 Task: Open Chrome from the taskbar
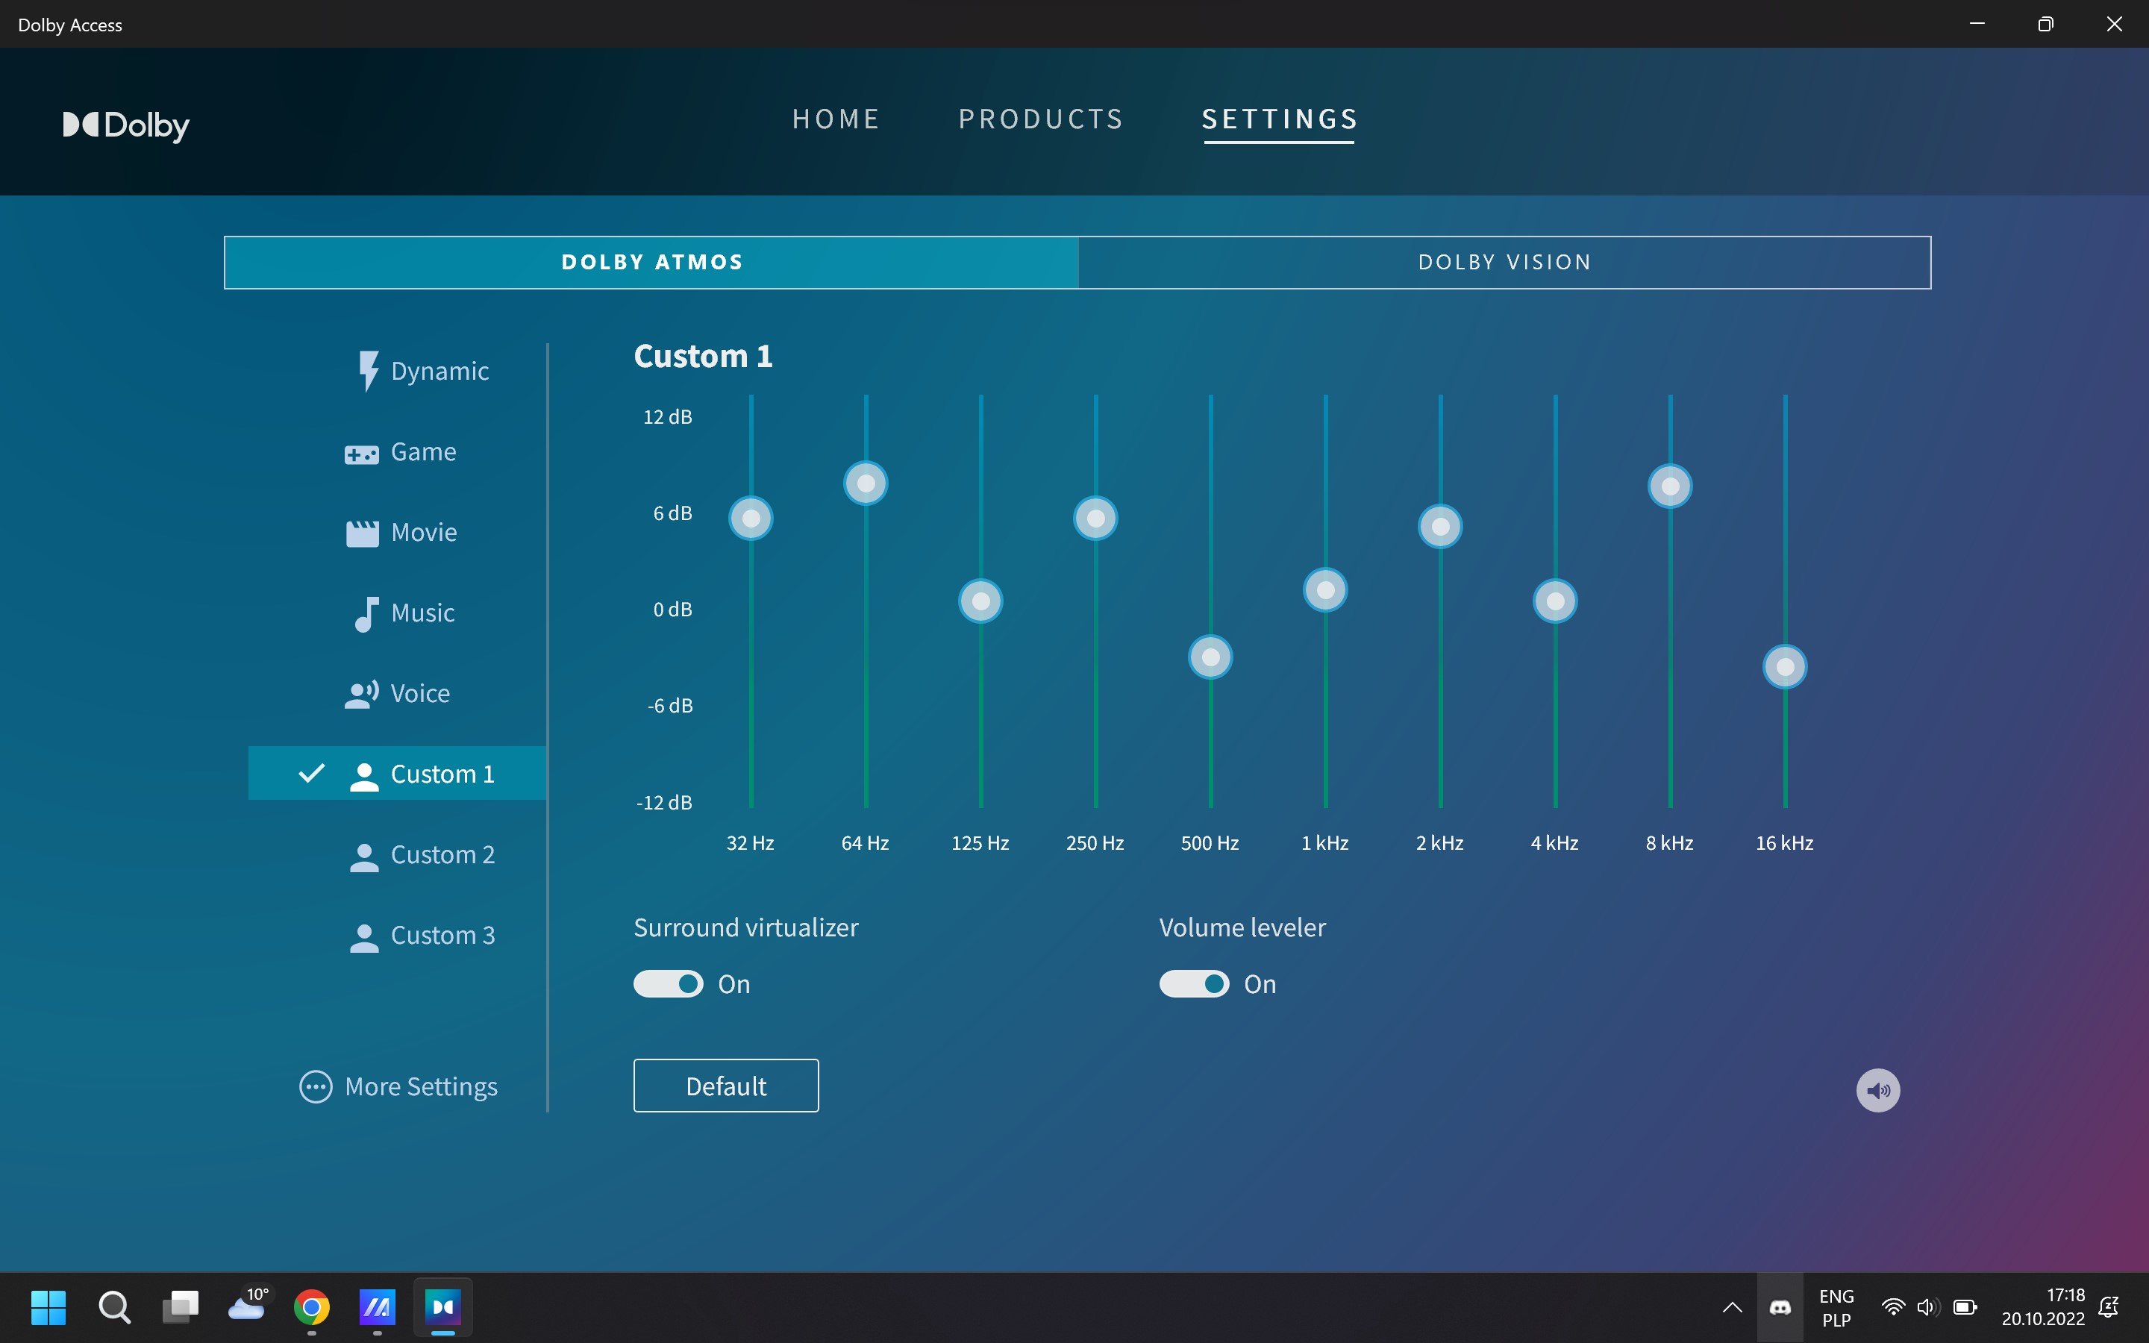(312, 1307)
